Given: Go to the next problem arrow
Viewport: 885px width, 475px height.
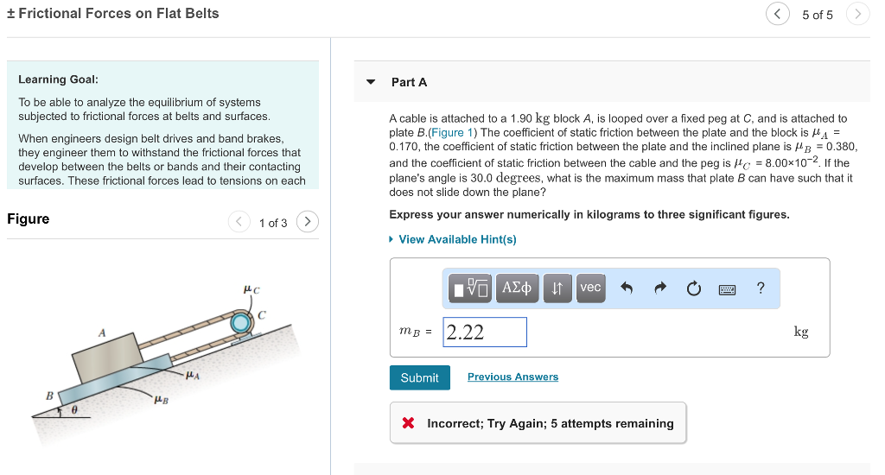Looking at the screenshot, I should point(857,14).
